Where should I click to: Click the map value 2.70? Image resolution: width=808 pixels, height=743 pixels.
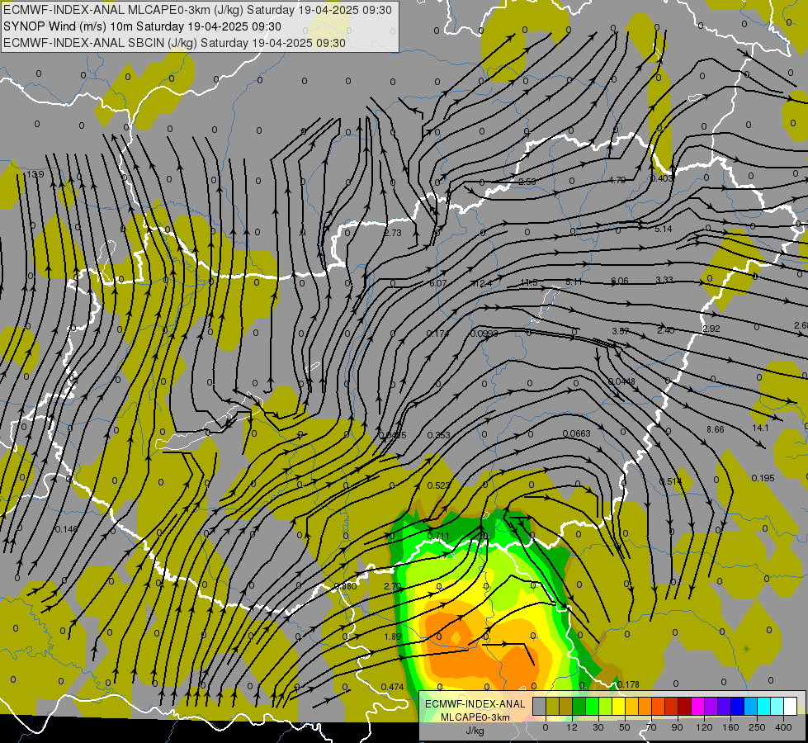[x=393, y=586]
